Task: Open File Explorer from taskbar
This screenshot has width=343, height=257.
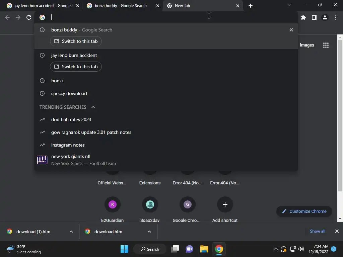Action: tap(204, 249)
